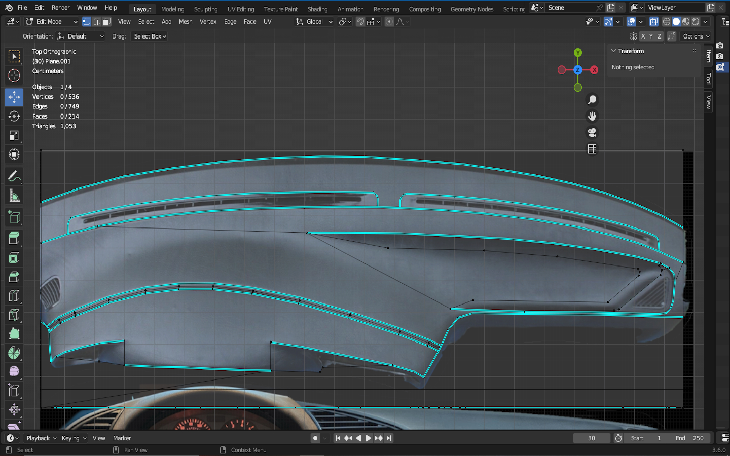This screenshot has width=730, height=456.
Task: Open the Options popover in the header
Action: pyautogui.click(x=696, y=36)
